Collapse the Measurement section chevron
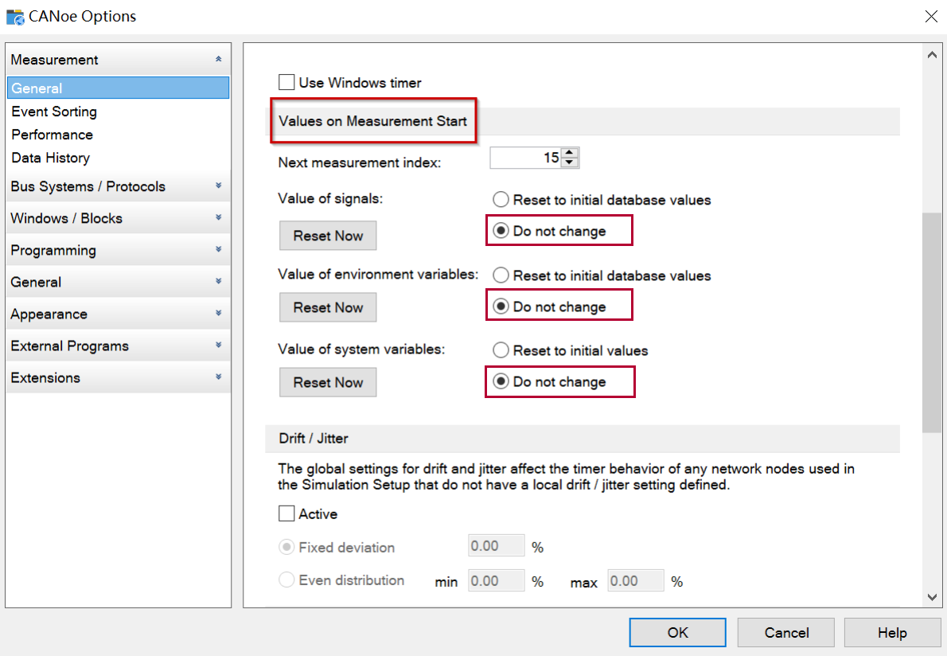 218,60
